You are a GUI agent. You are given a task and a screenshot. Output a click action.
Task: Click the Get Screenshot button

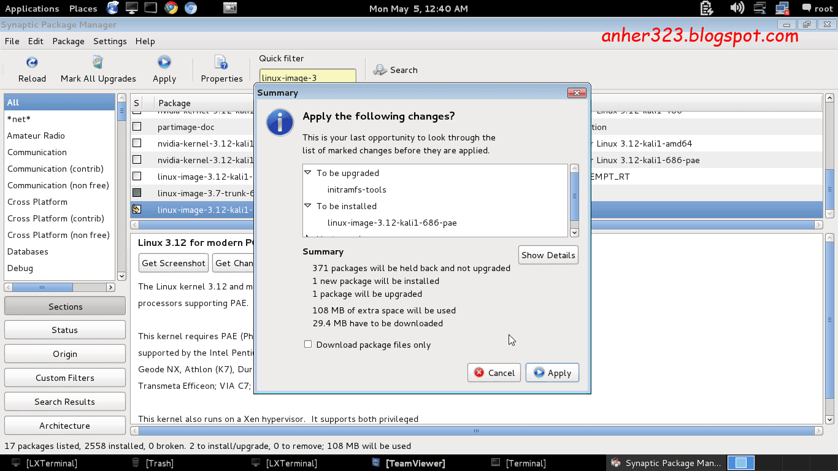click(x=174, y=263)
